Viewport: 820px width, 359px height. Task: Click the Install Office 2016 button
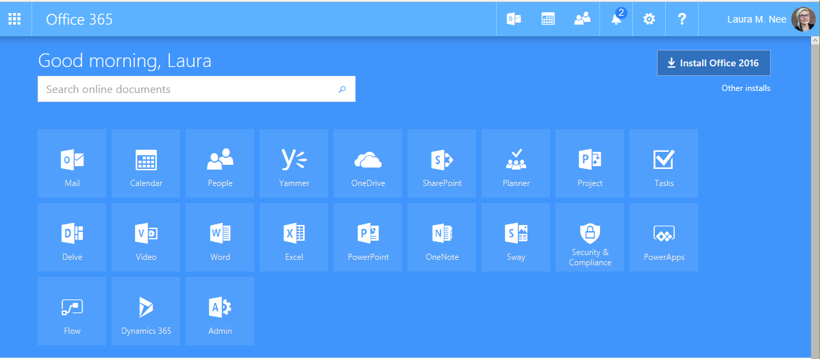coord(713,63)
